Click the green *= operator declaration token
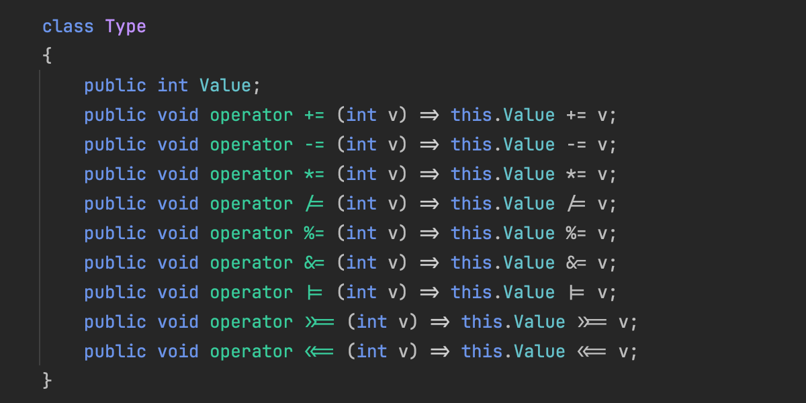 pos(314,175)
